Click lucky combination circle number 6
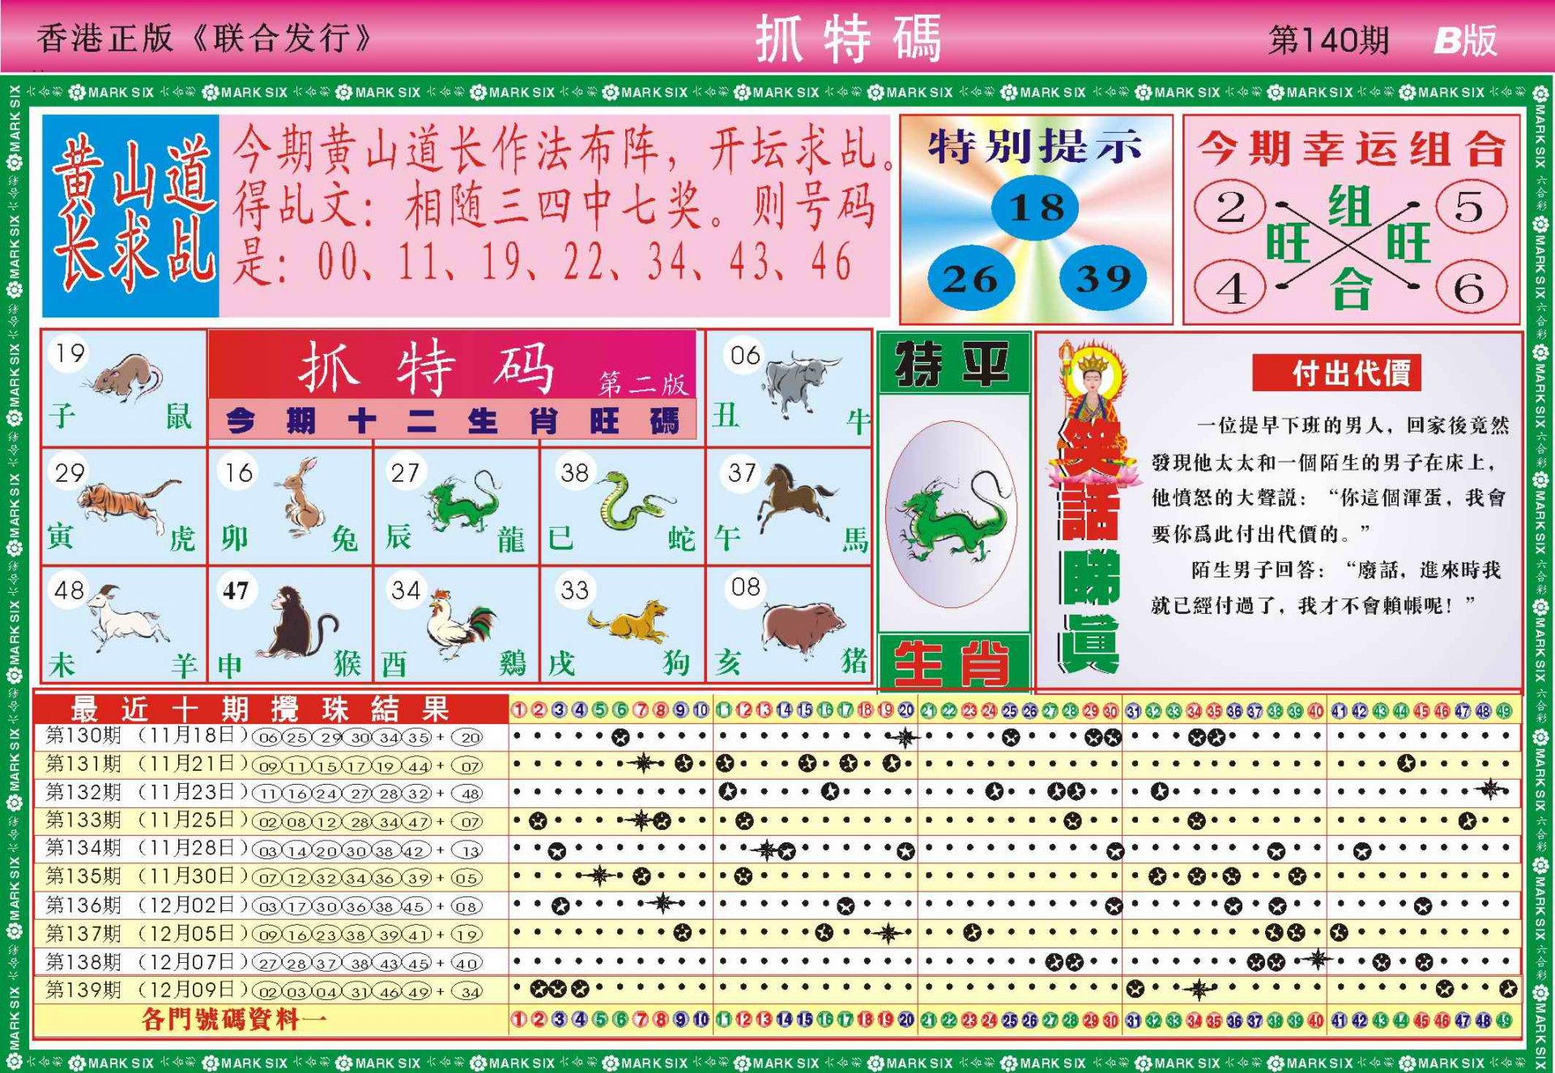This screenshot has height=1073, width=1555. coord(1470,287)
